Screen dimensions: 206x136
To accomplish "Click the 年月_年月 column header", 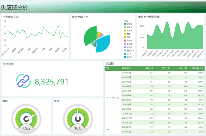I will tap(127, 68).
